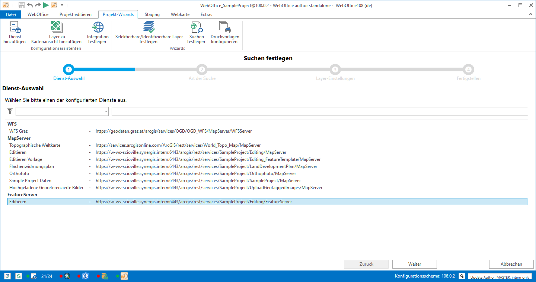Click the Dienst hinzufügen ribbon icon
Viewport: 536px width, 282px height.
point(15,28)
